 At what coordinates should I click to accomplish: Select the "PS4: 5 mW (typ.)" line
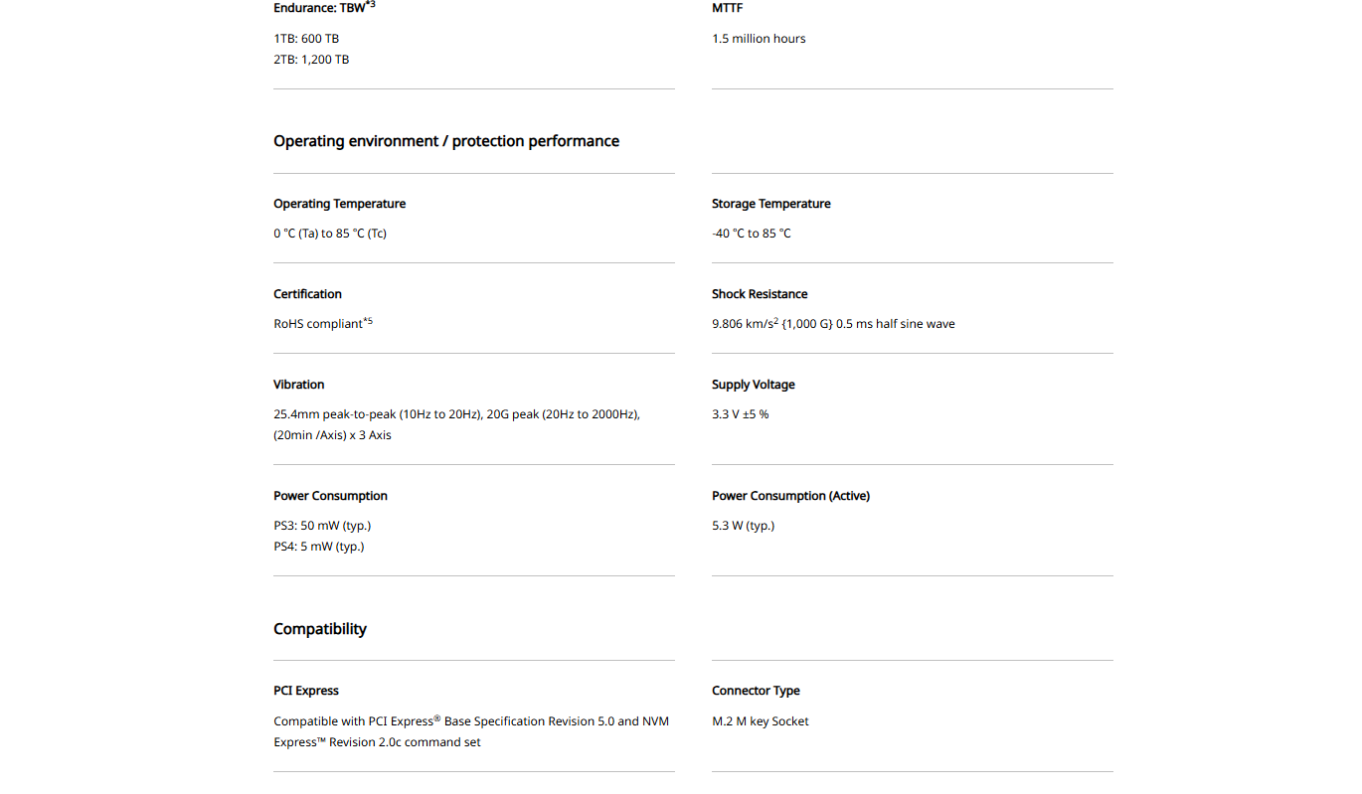[x=318, y=547]
